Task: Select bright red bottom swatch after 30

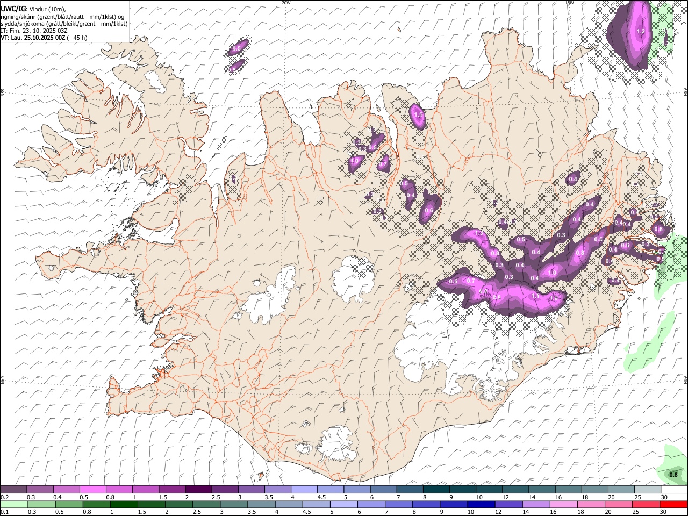Action: point(673,504)
